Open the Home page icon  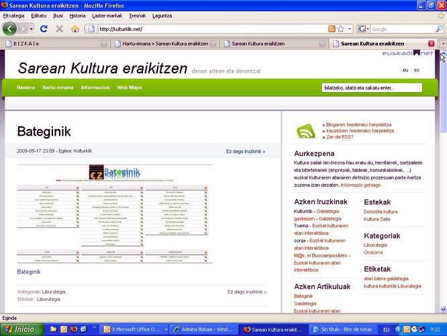point(75,29)
